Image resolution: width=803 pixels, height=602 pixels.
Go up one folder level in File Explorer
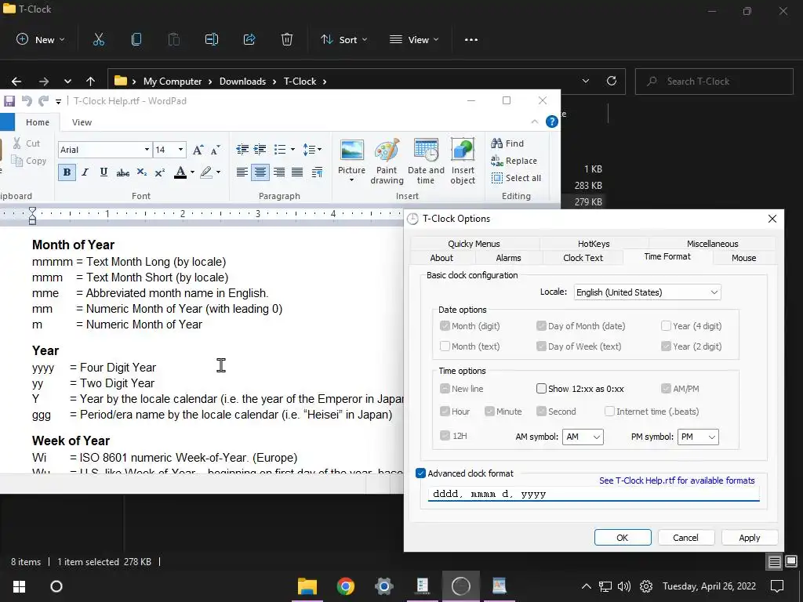tap(91, 82)
